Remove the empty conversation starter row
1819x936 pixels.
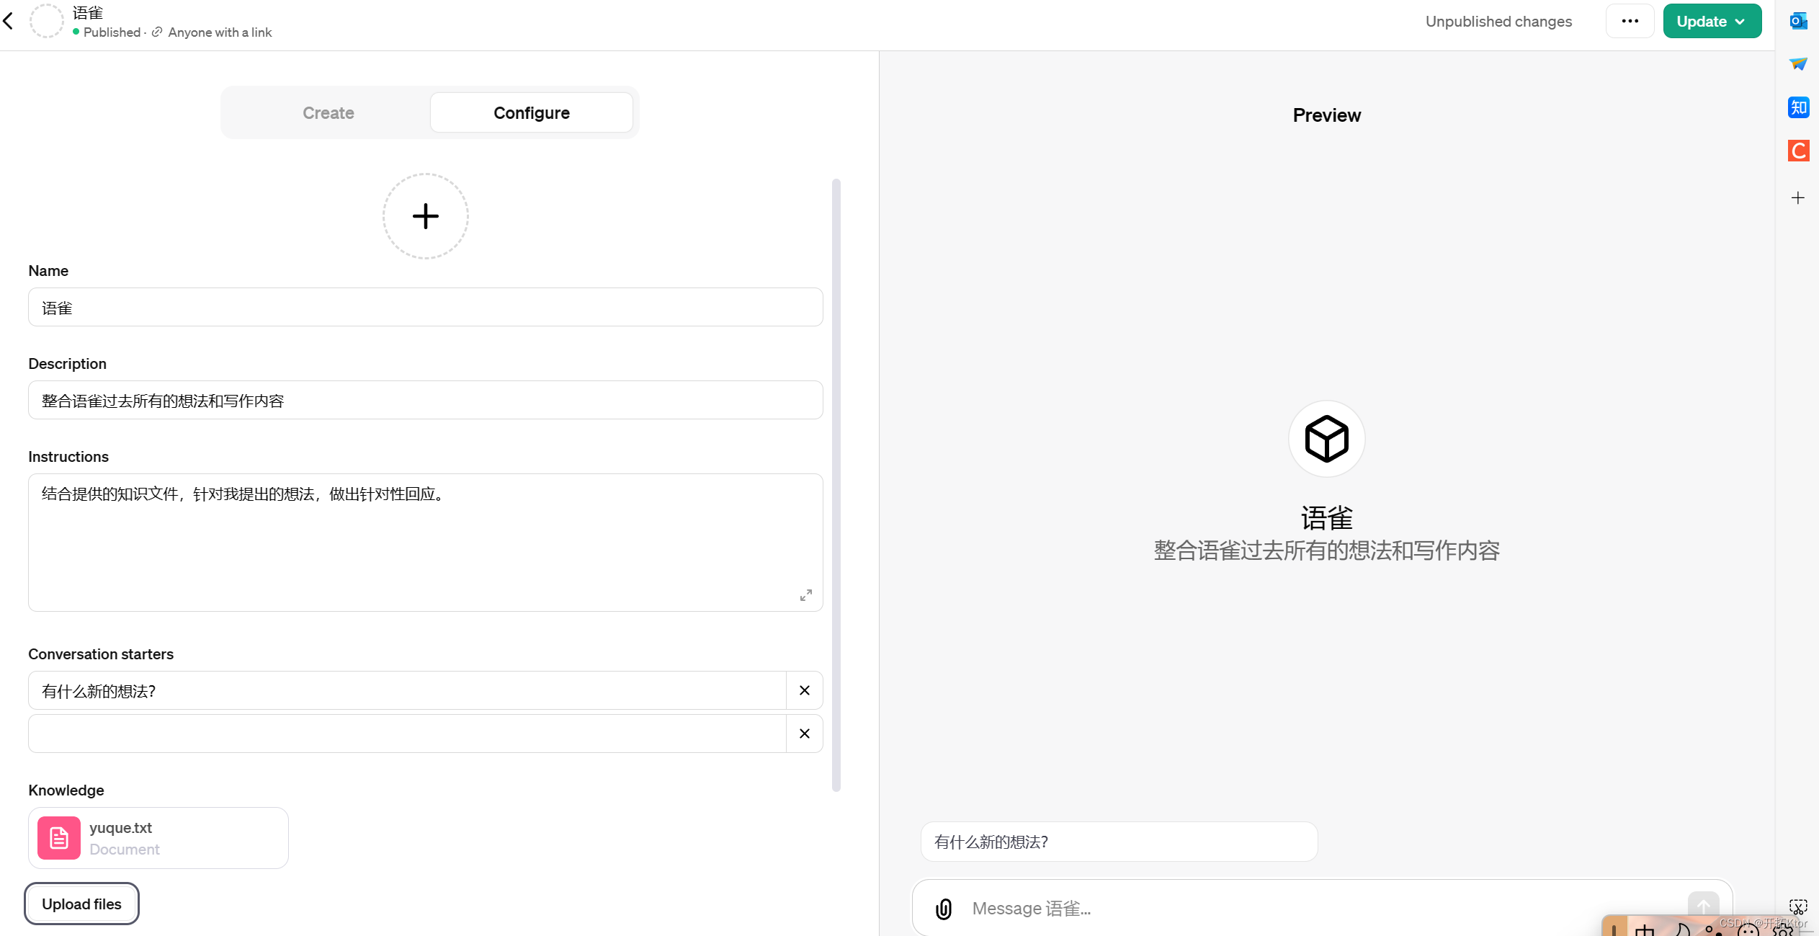coord(804,734)
